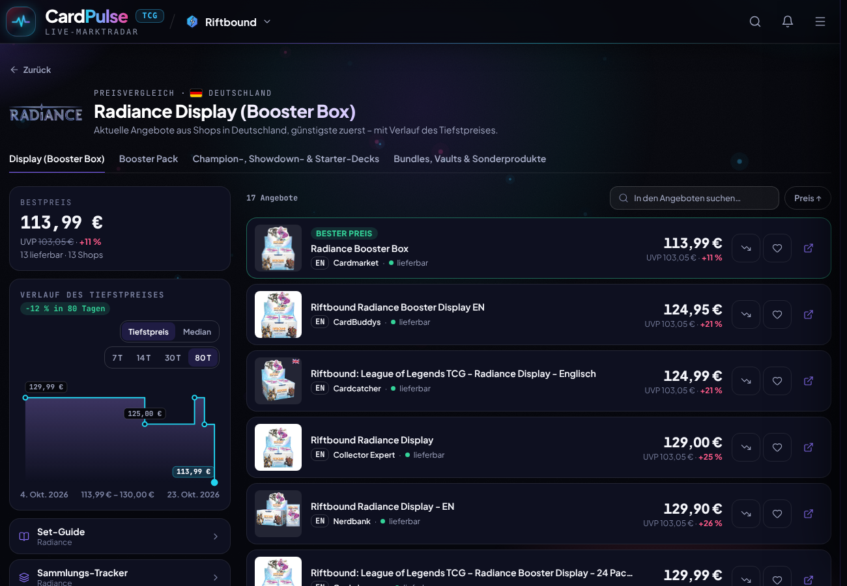Open Champion-, Showdown- & Starter-Decks tab

point(286,159)
